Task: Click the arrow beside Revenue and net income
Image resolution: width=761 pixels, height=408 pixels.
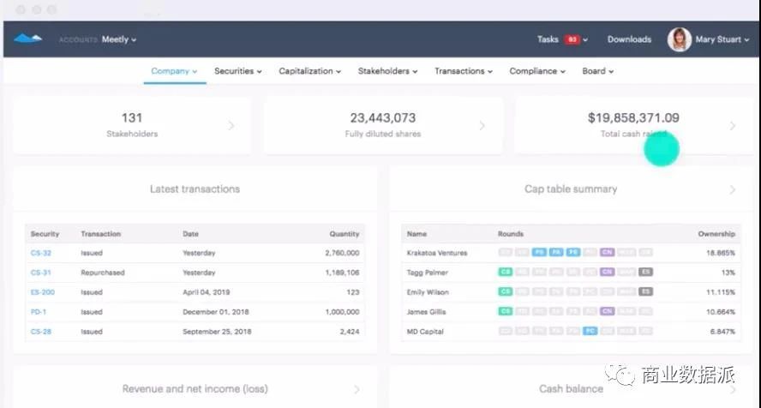Action: 357,389
